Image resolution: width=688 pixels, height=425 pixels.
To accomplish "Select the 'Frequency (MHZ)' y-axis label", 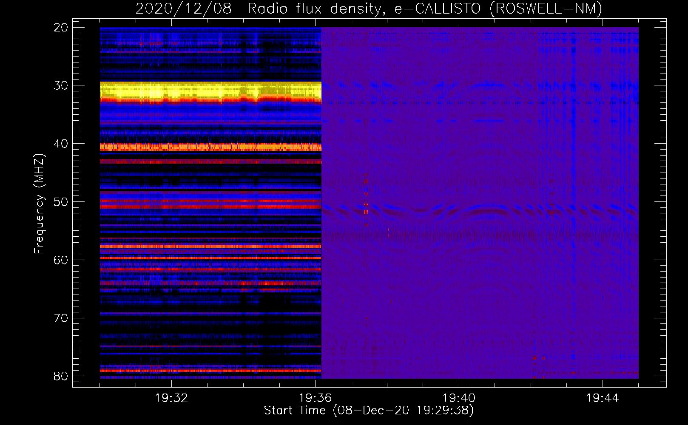I will [39, 204].
